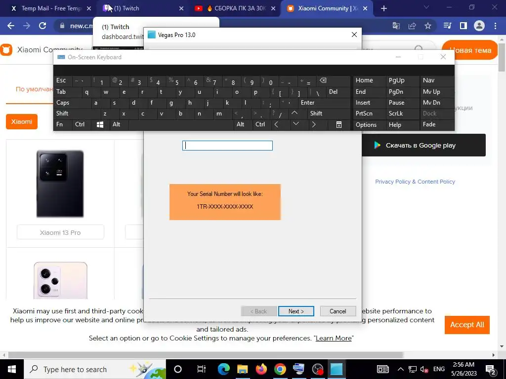Click the Xiaomi 13 Pro label
The image size is (506, 379).
(x=60, y=232)
